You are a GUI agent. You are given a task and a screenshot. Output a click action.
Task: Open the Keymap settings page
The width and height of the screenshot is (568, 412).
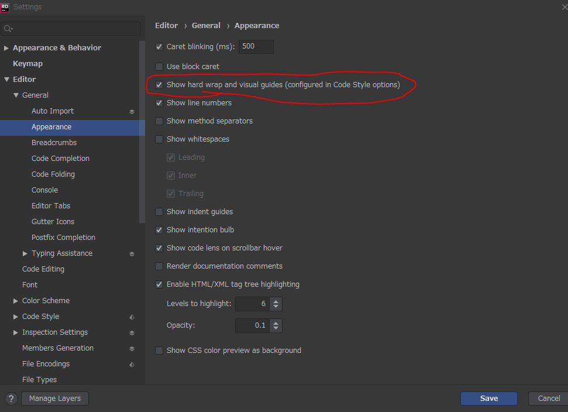click(x=27, y=64)
